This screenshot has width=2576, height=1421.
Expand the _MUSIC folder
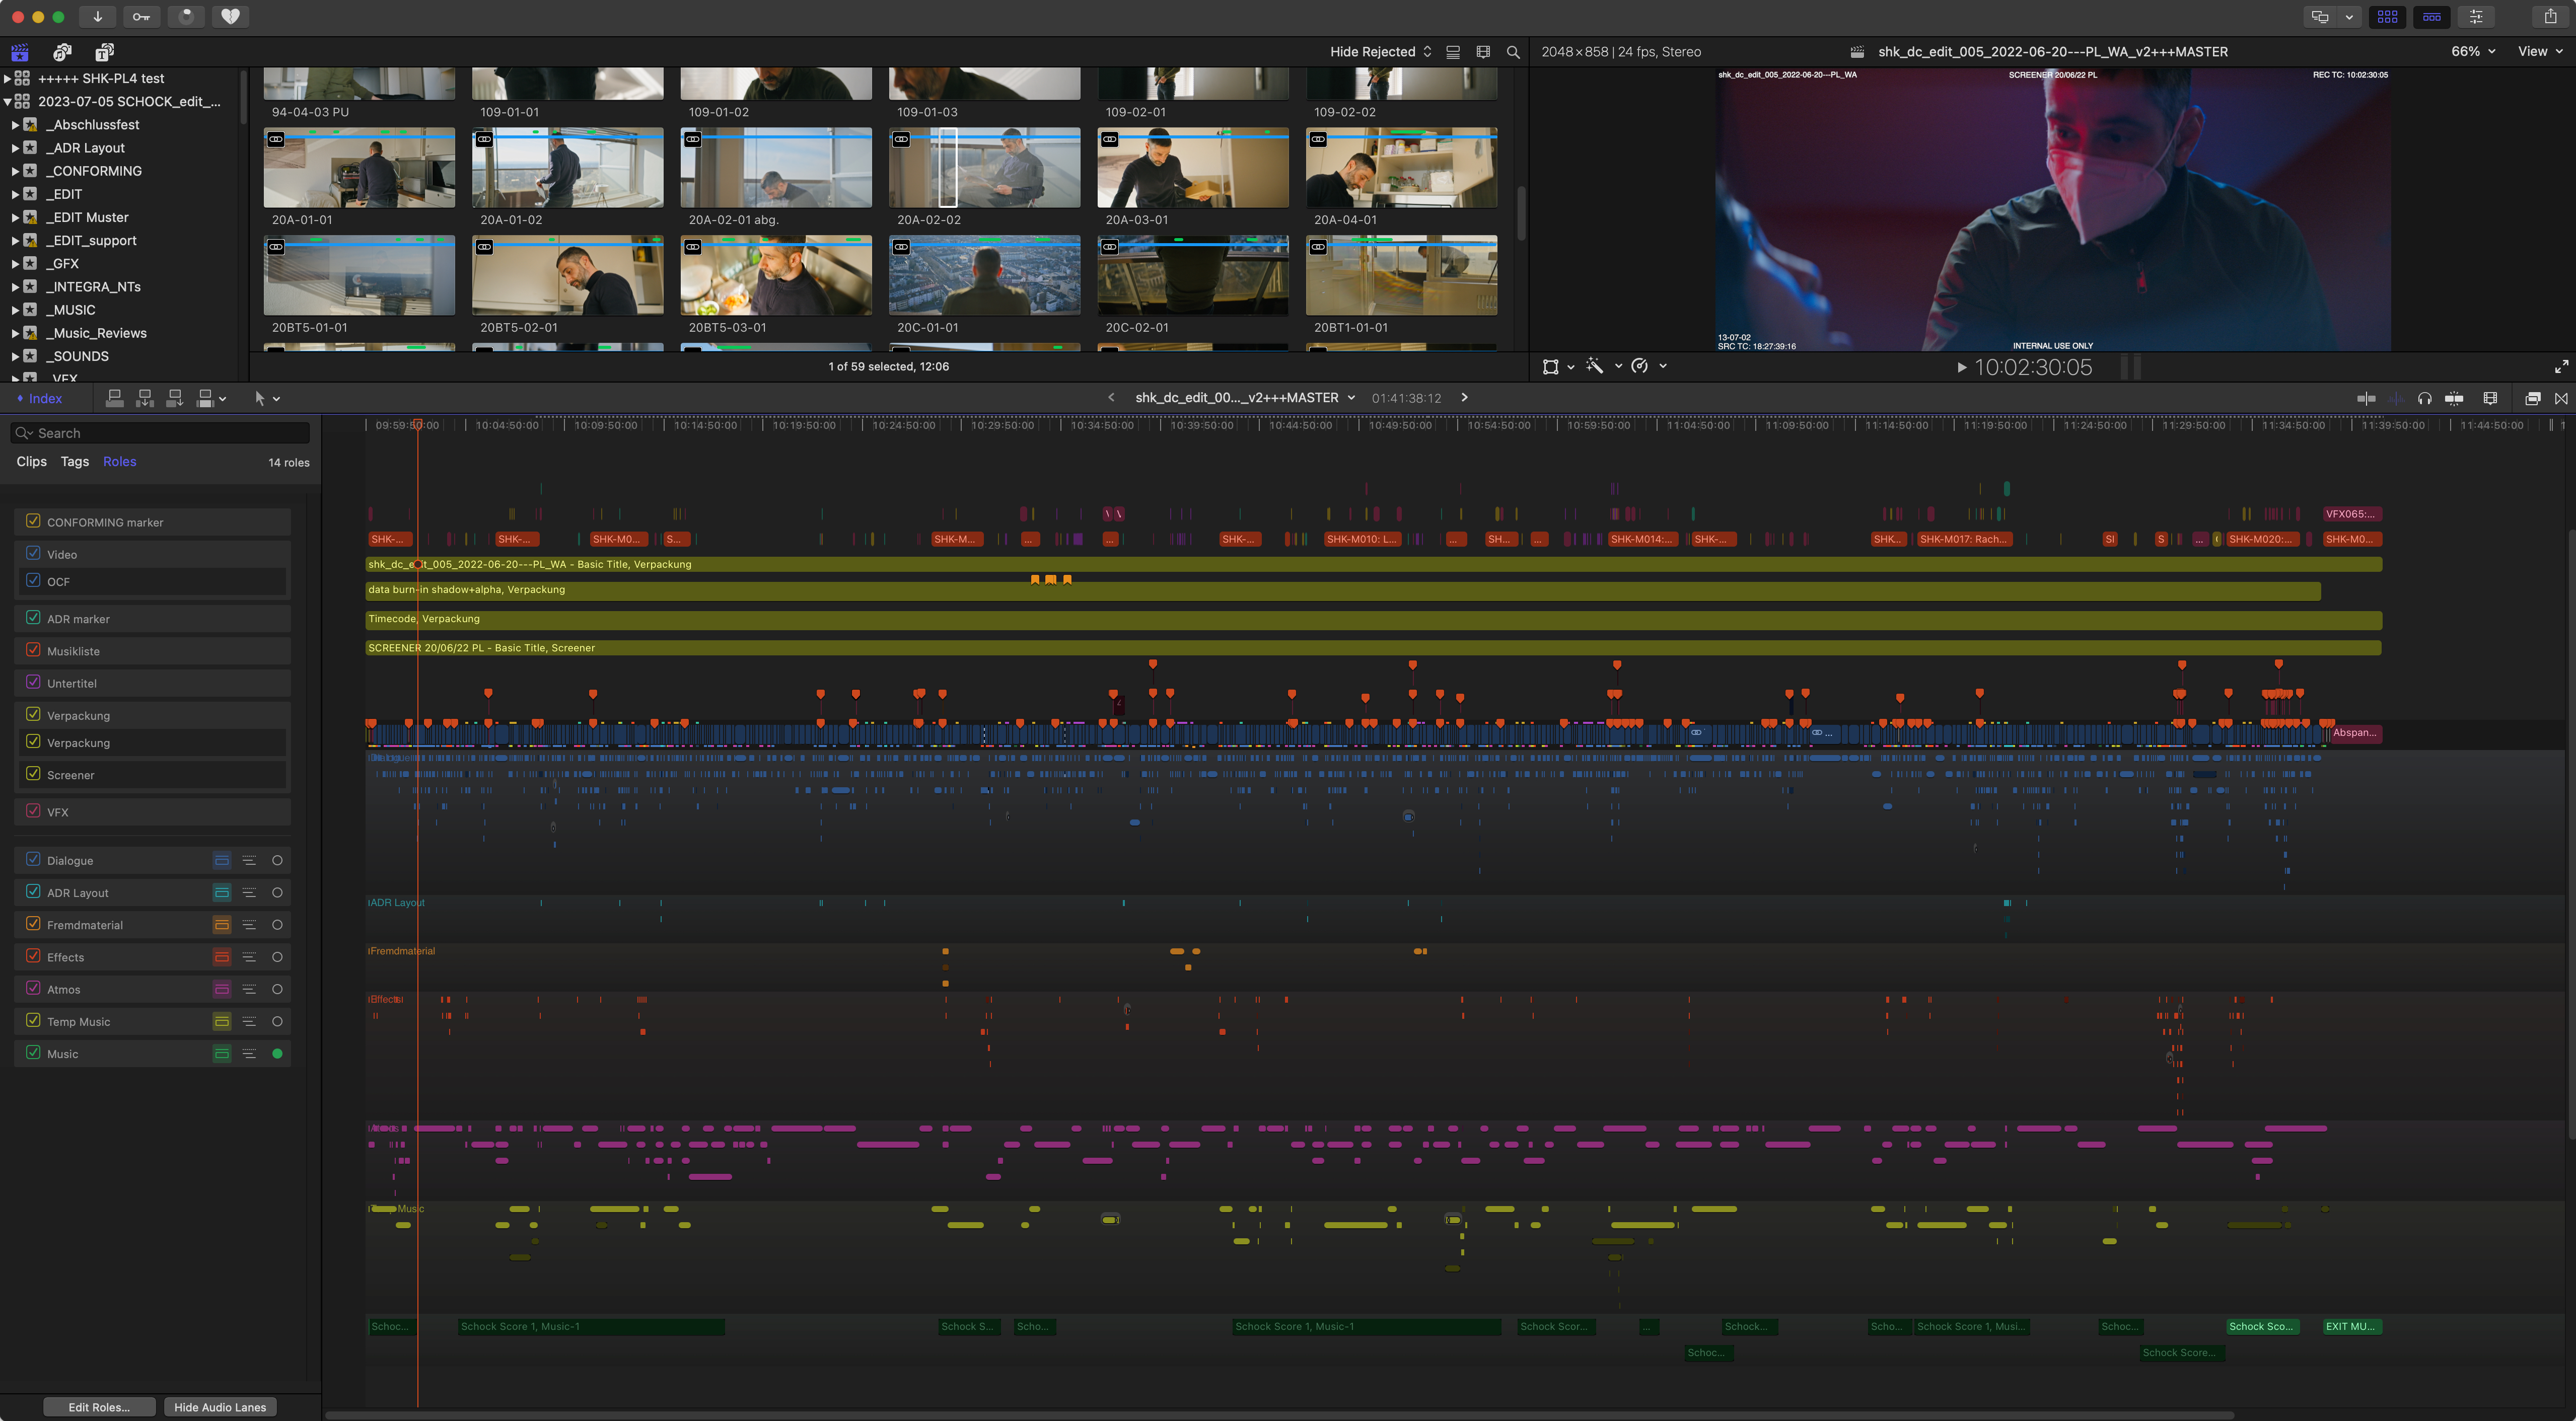(x=15, y=310)
